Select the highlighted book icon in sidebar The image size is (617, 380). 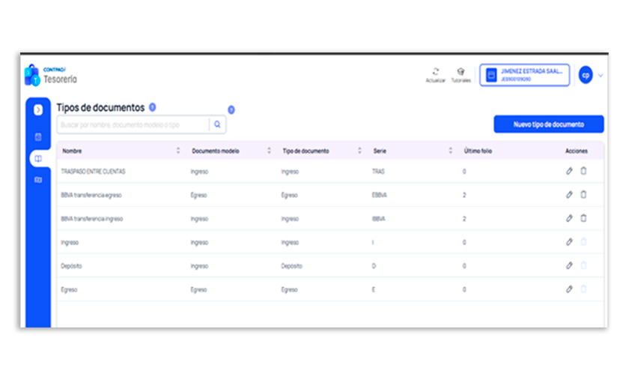38,158
